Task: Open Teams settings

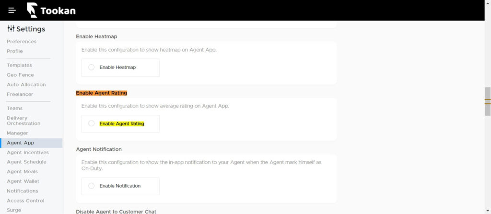Action: point(15,109)
